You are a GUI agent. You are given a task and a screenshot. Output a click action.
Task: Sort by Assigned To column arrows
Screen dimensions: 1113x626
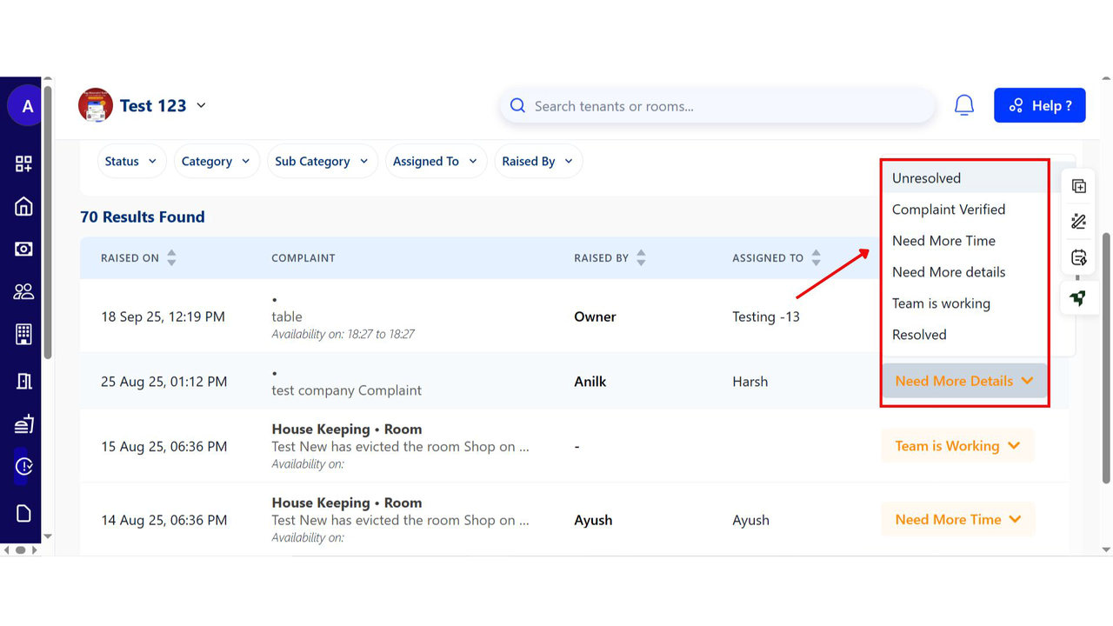click(x=816, y=257)
